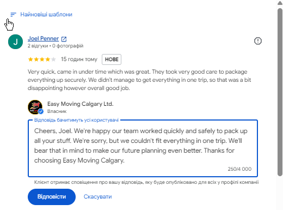Report the review using the exclamation icon
Screen dimensions: 283x210
coord(258,41)
